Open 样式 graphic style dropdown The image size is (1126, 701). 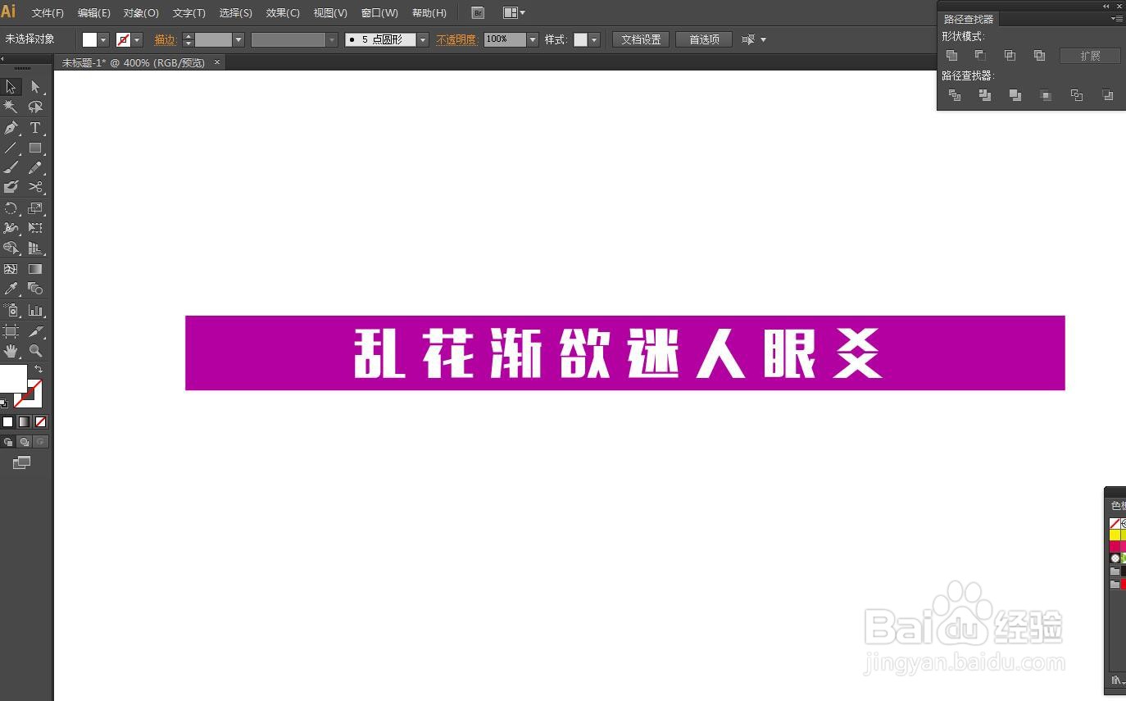tap(594, 39)
